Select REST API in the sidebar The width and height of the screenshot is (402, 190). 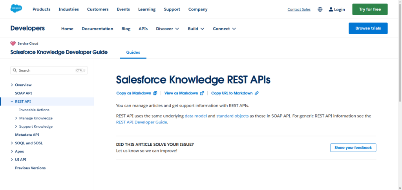(23, 101)
